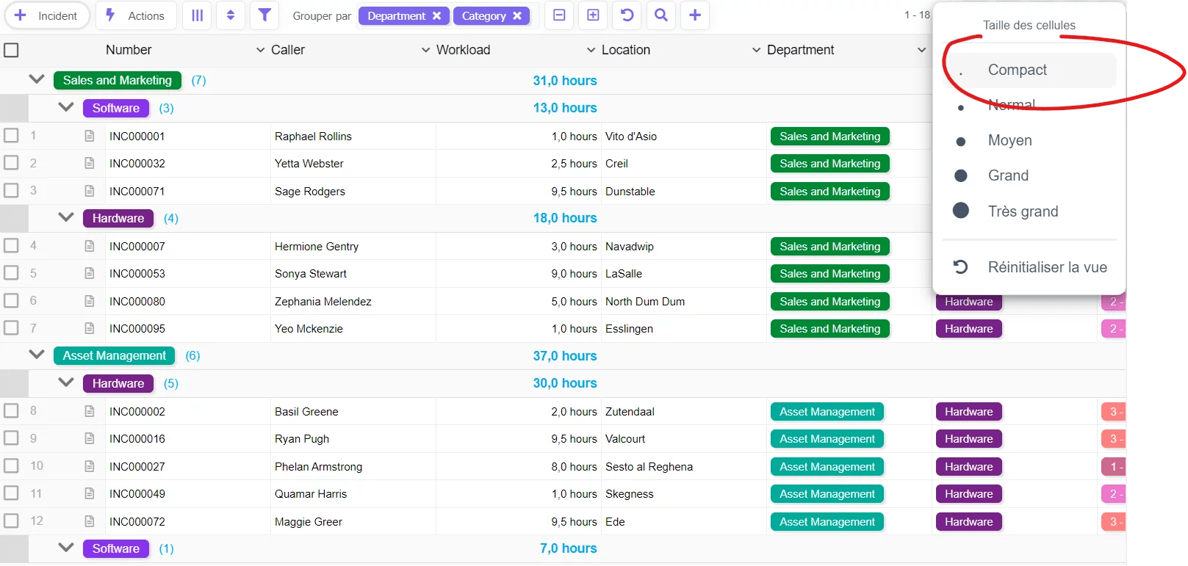Viewport: 1188px width, 566px height.
Task: Click Réinitialiser la vue option
Action: pos(1046,267)
